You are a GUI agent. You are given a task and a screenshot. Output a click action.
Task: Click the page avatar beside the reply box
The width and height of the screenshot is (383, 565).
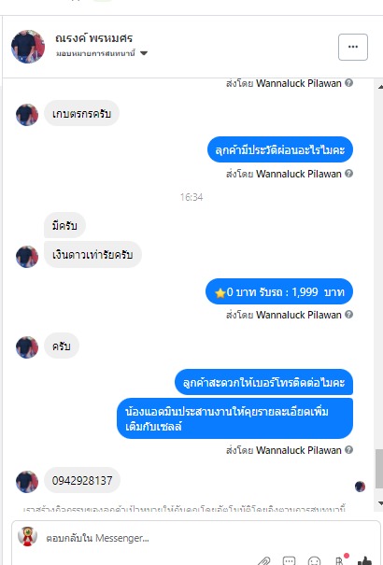point(27,537)
